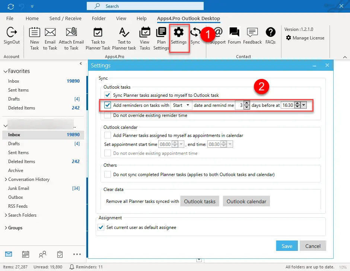Open the Start date type dropdown
Image resolution: width=350 pixels, height=271 pixels.
(181, 105)
